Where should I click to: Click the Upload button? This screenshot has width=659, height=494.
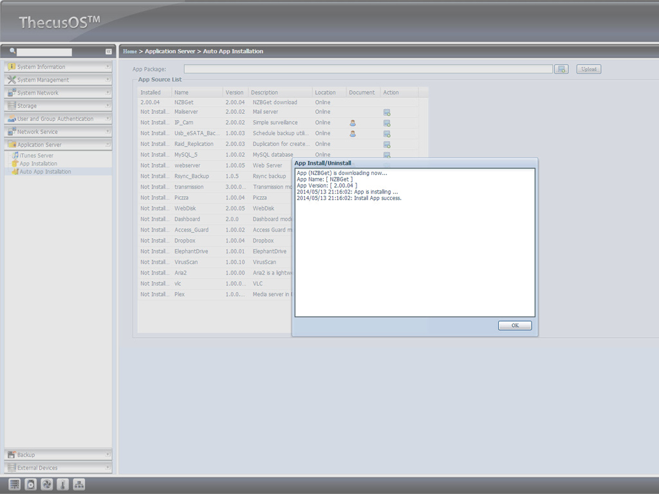click(589, 69)
